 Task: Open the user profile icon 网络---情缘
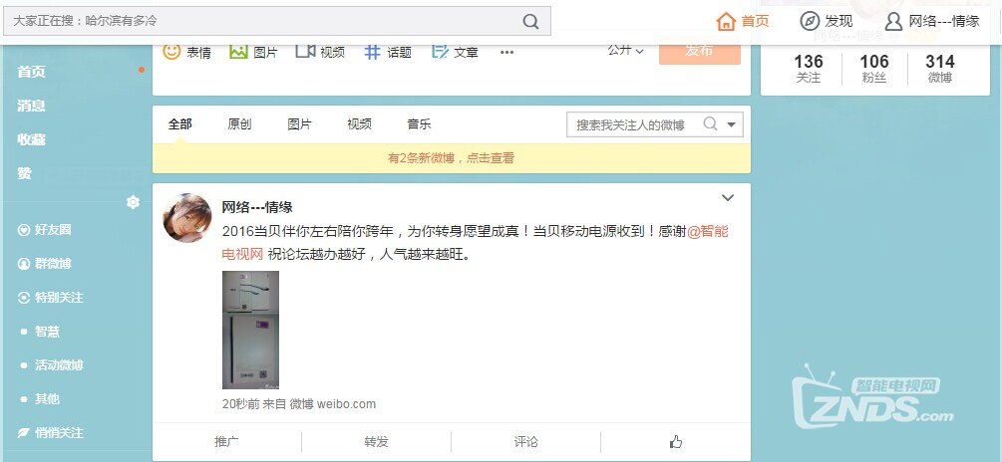(893, 21)
